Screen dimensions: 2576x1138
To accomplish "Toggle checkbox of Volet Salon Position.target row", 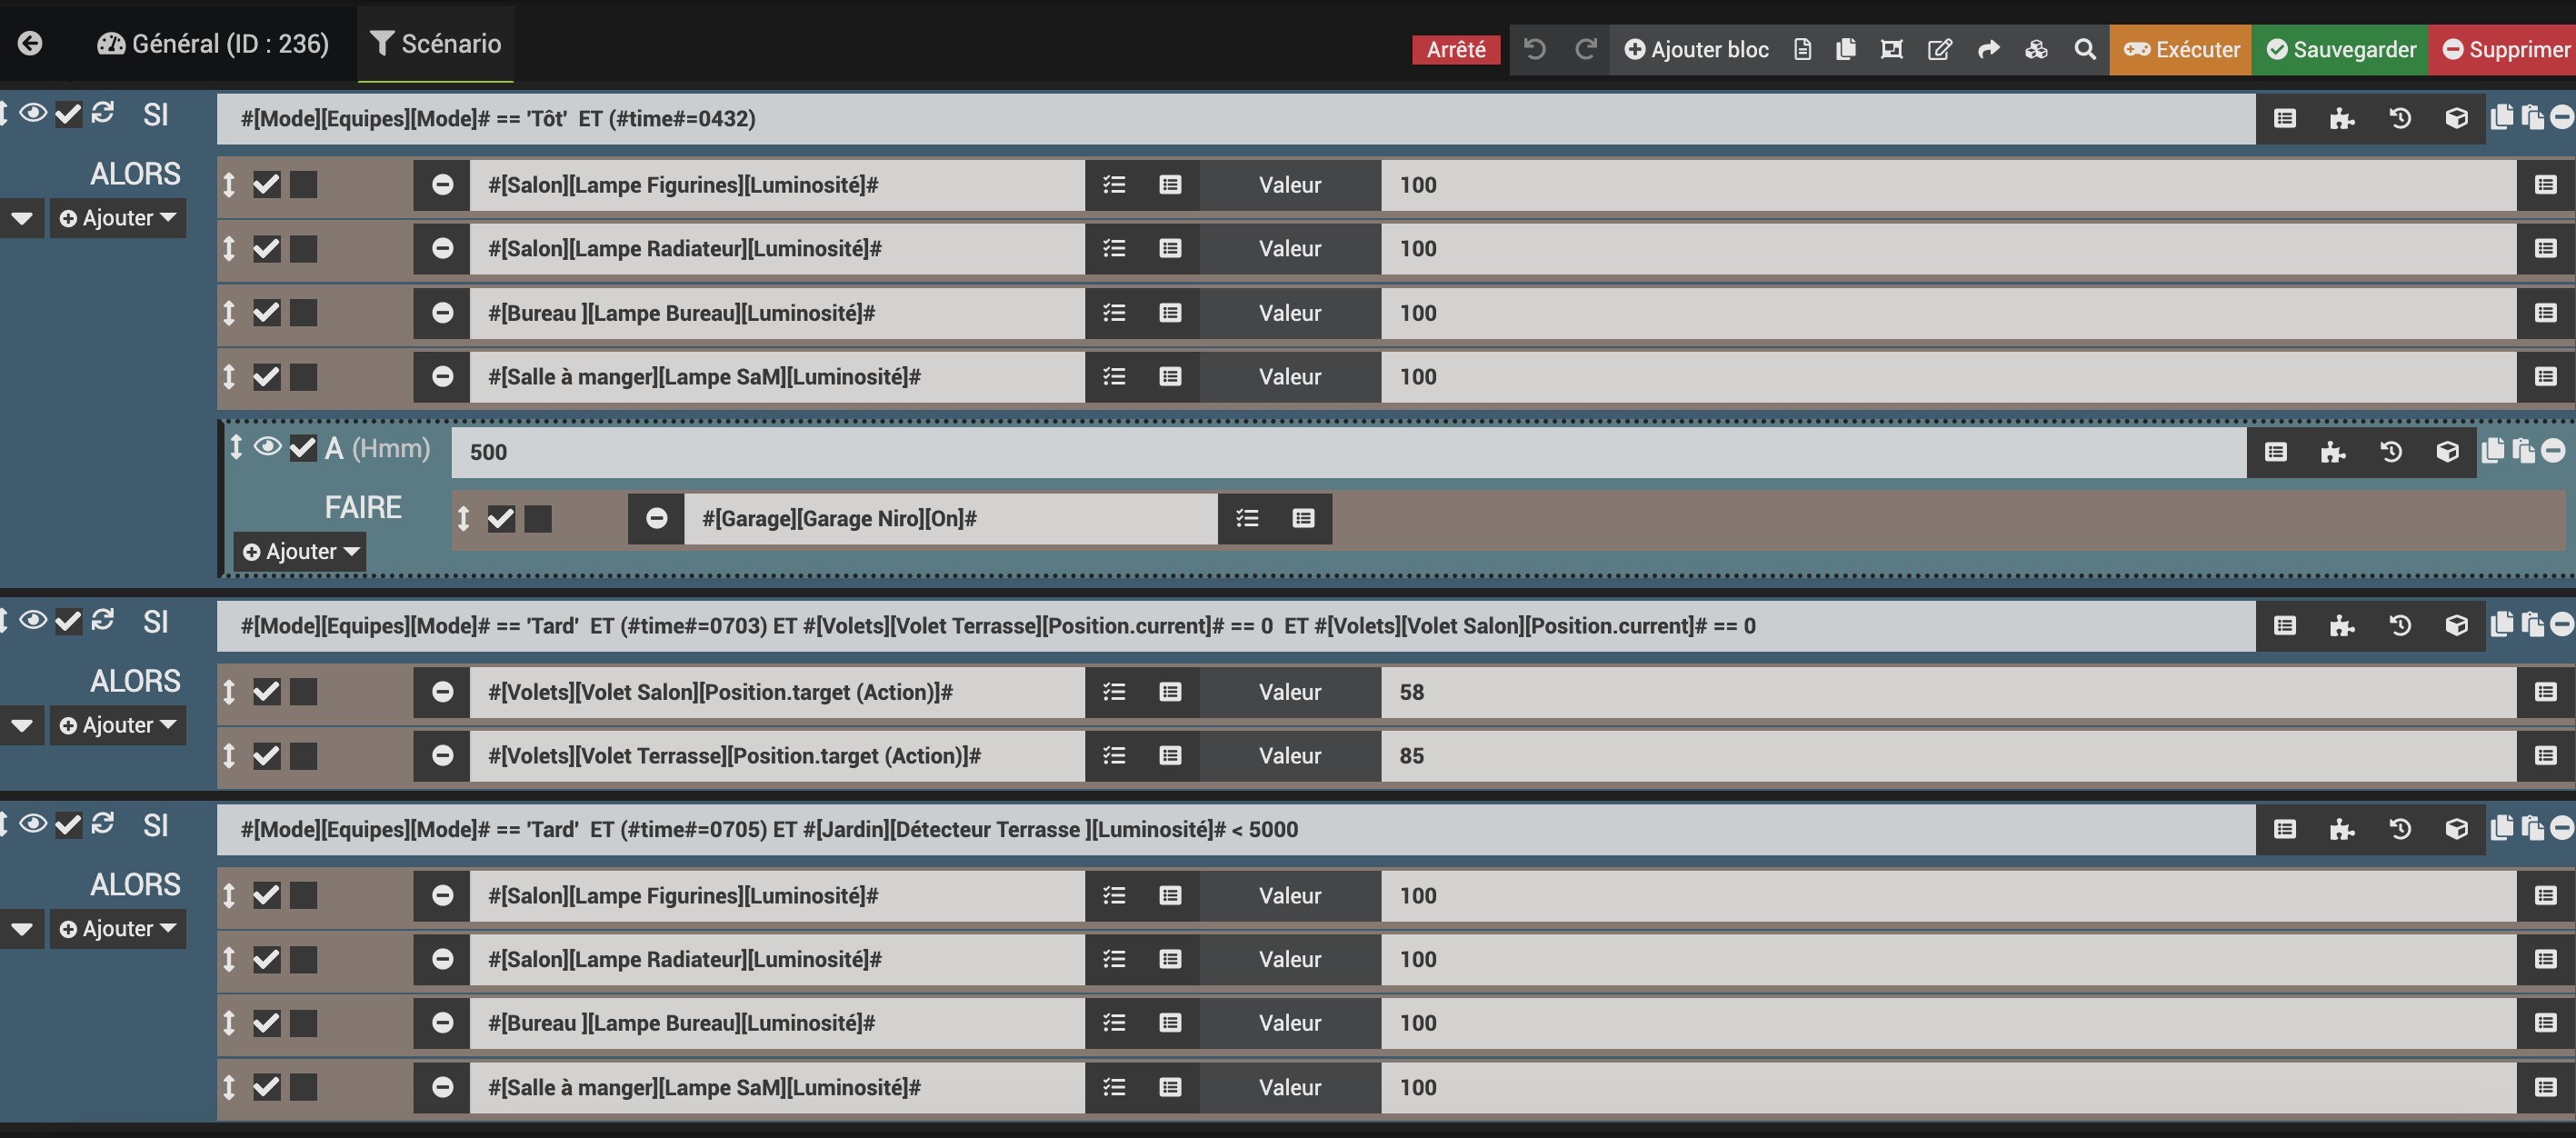I will 267,692.
